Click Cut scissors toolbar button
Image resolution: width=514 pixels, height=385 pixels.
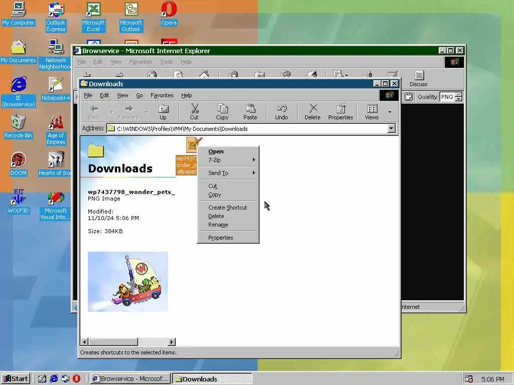click(x=194, y=112)
